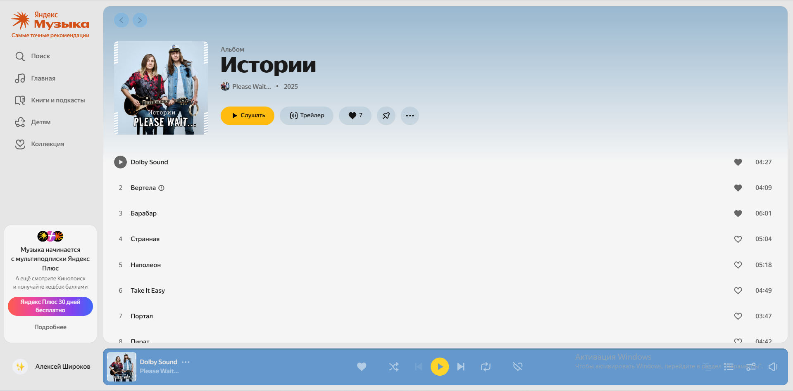Open the playback queue list
This screenshot has height=391, width=793.
pyautogui.click(x=729, y=367)
